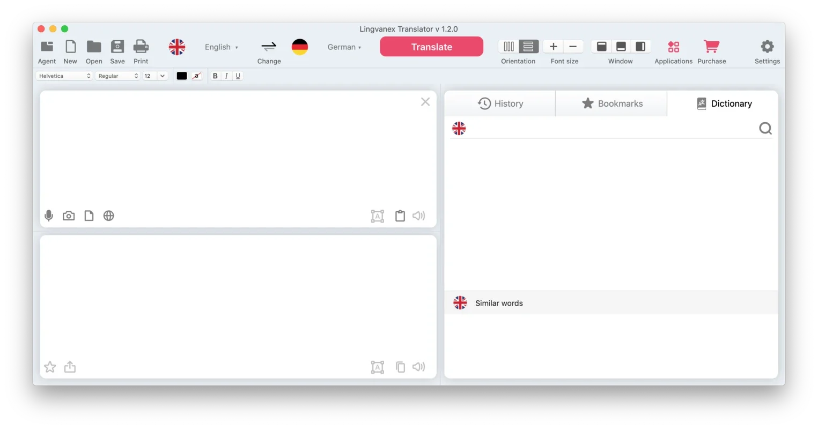The image size is (818, 429).
Task: Paste text with clipboard icon
Action: pos(400,216)
